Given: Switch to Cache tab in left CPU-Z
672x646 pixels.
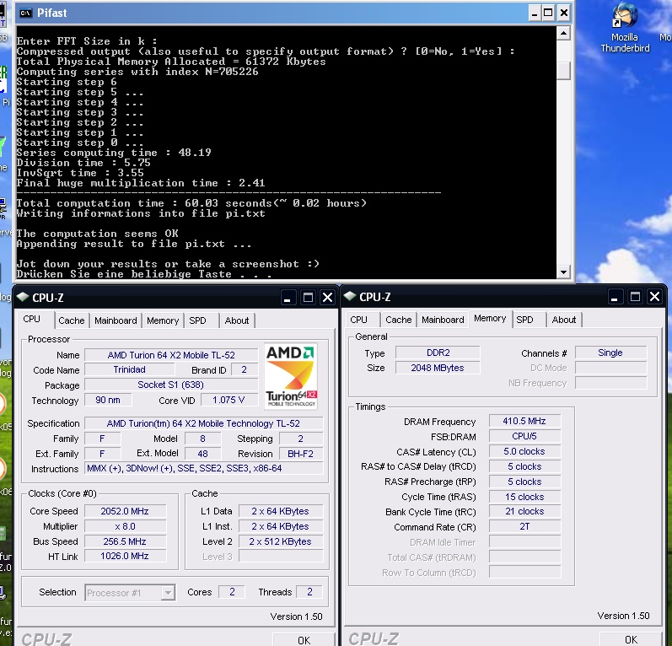Looking at the screenshot, I should (x=72, y=320).
